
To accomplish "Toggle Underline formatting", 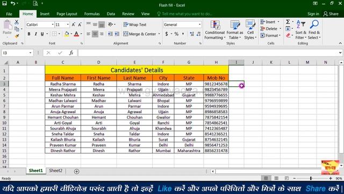I will pos(42,34).
